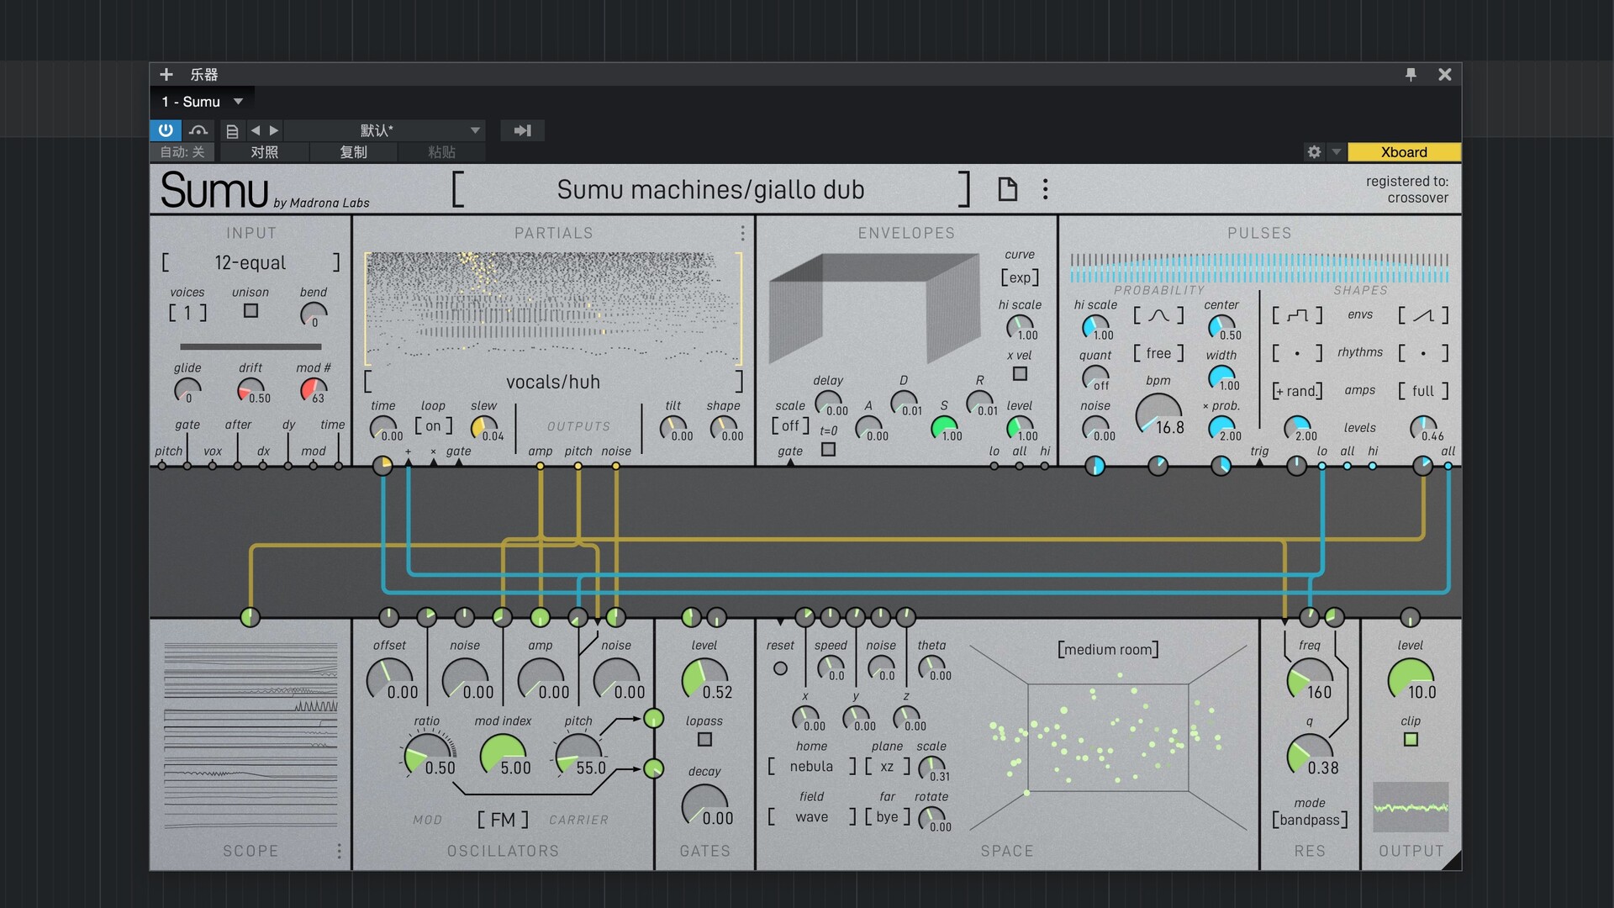Expand the arrow next to settings gear

(1336, 152)
